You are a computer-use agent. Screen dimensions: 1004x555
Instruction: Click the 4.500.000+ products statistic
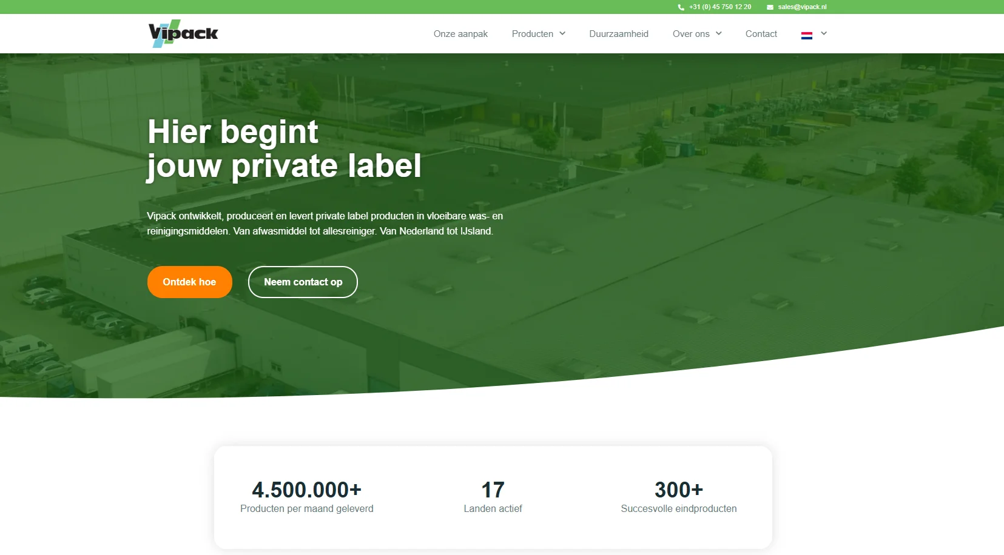tap(307, 496)
